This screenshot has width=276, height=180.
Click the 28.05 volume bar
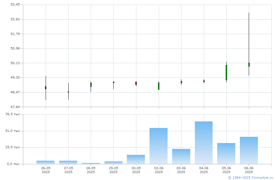[91, 164]
